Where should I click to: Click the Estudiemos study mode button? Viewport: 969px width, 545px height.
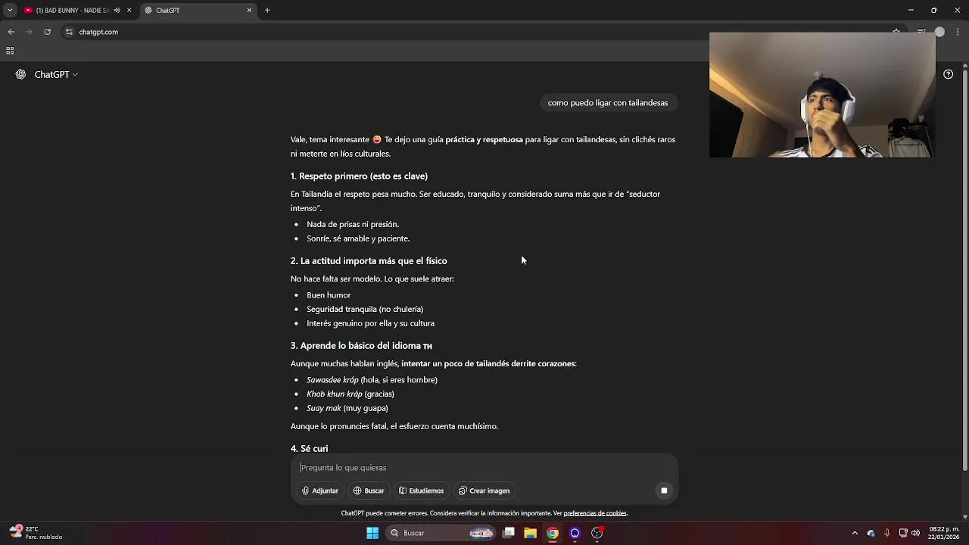pyautogui.click(x=422, y=490)
